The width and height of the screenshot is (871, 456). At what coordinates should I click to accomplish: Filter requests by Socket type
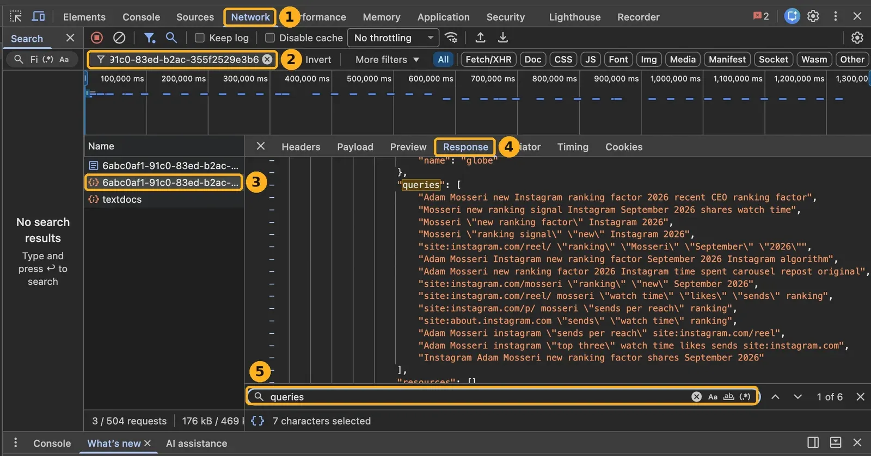click(773, 59)
